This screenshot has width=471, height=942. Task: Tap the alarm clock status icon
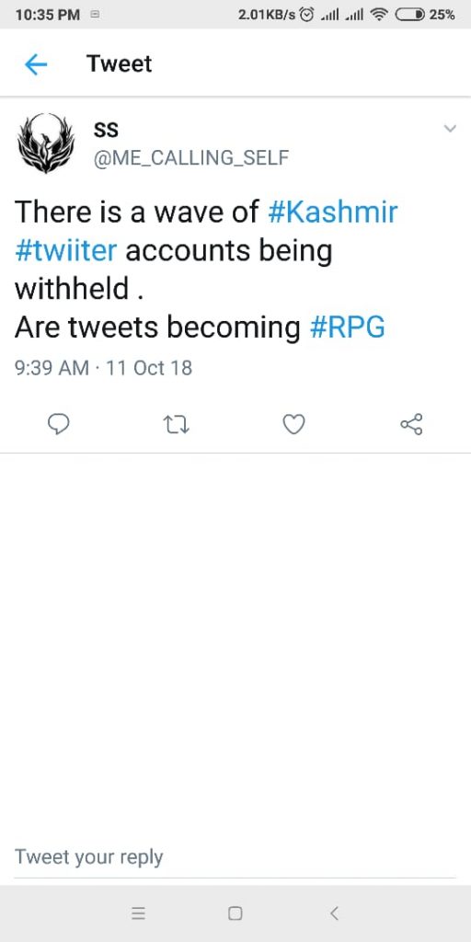point(307,15)
